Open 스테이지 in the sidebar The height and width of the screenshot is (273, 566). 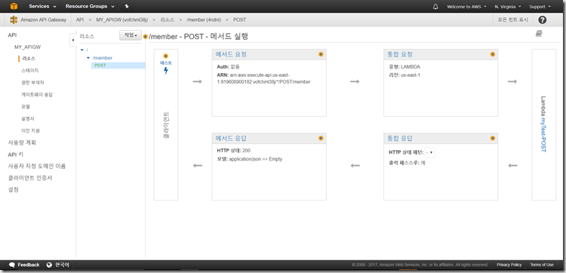point(30,71)
